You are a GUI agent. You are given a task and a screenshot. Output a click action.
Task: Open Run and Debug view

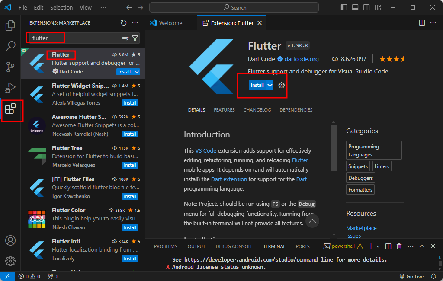coord(10,88)
